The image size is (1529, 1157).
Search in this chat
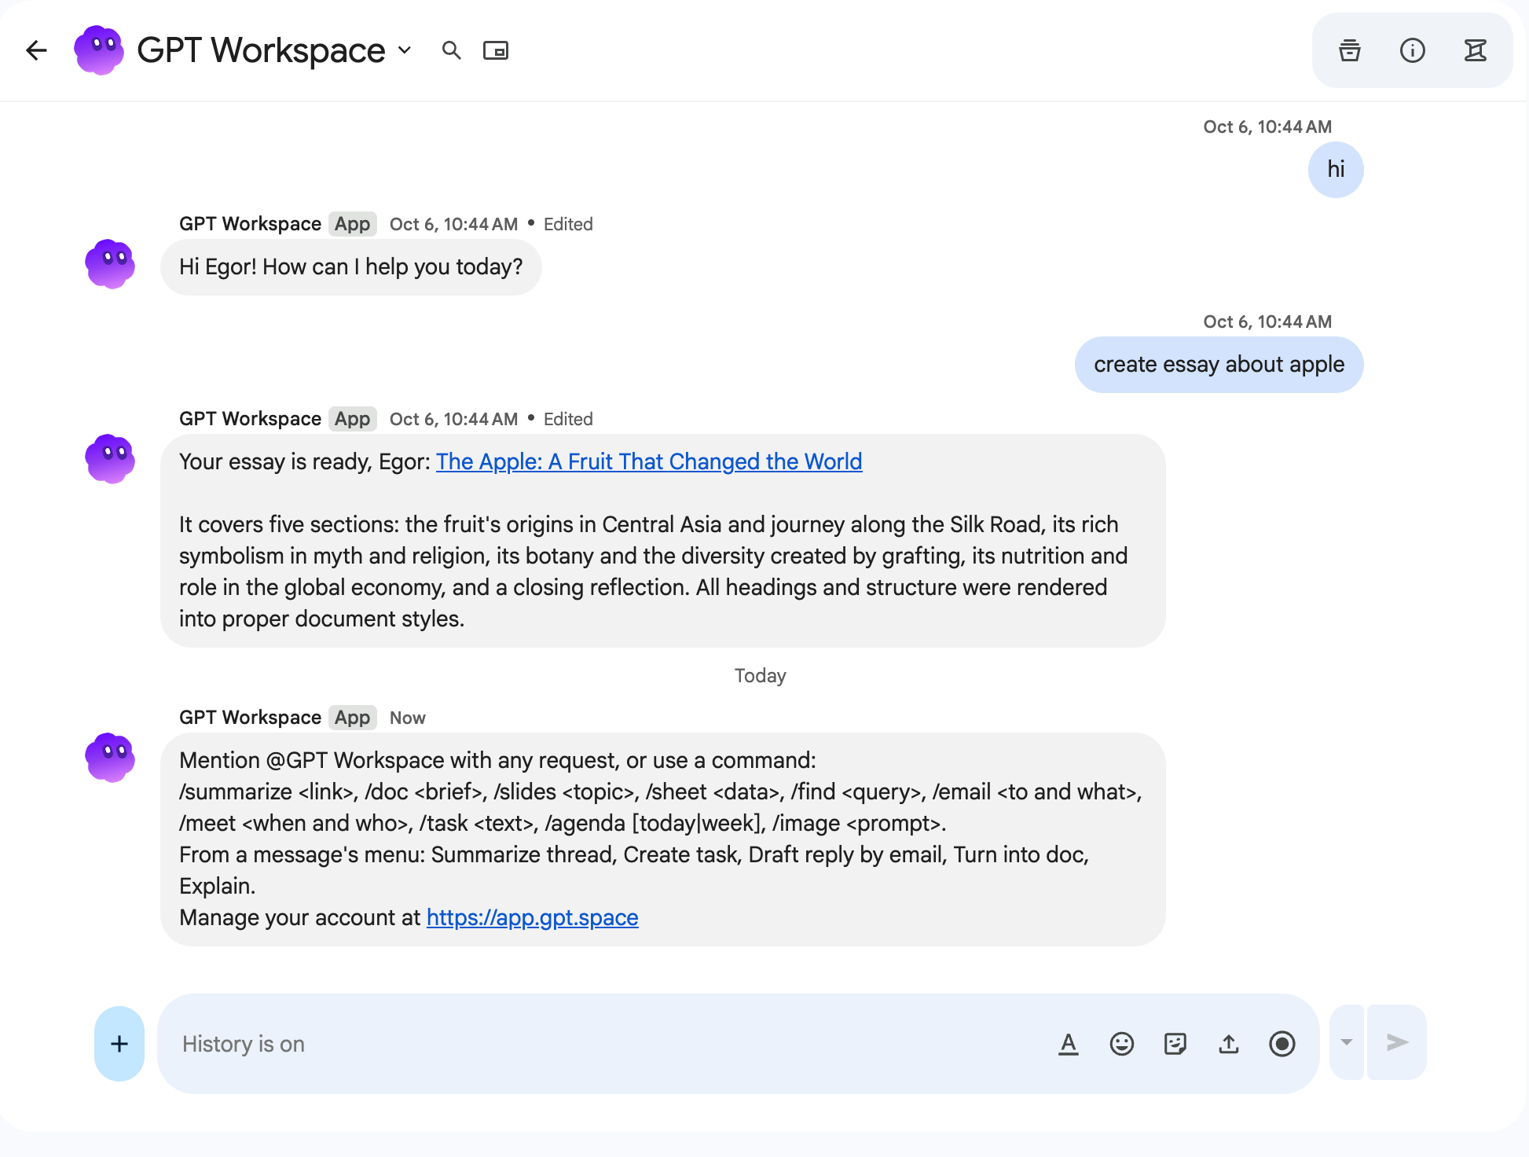(x=451, y=51)
